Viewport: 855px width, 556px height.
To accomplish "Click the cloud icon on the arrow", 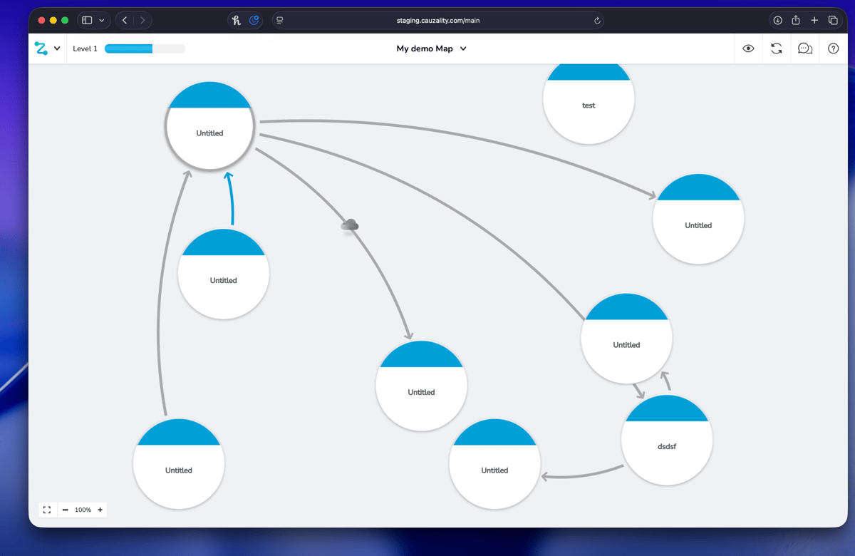I will [349, 225].
